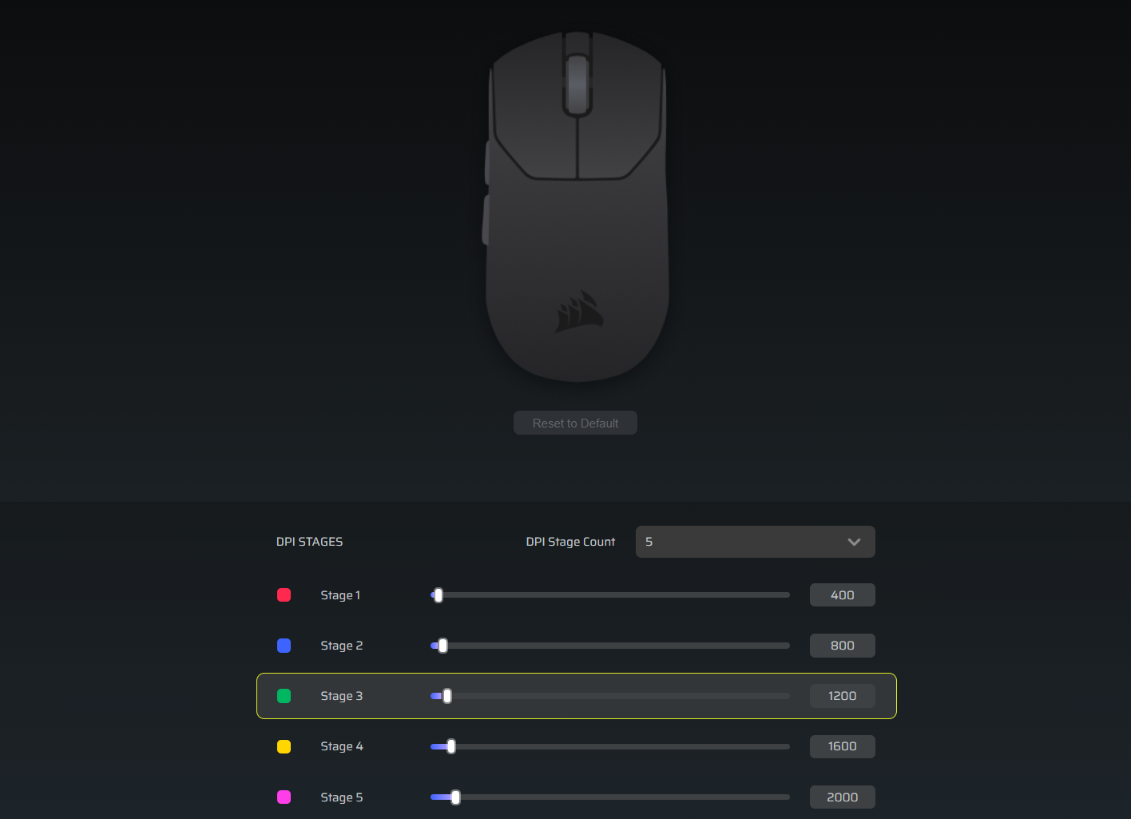1131x819 pixels.
Task: Click the 800 DPI value field
Action: coord(842,646)
